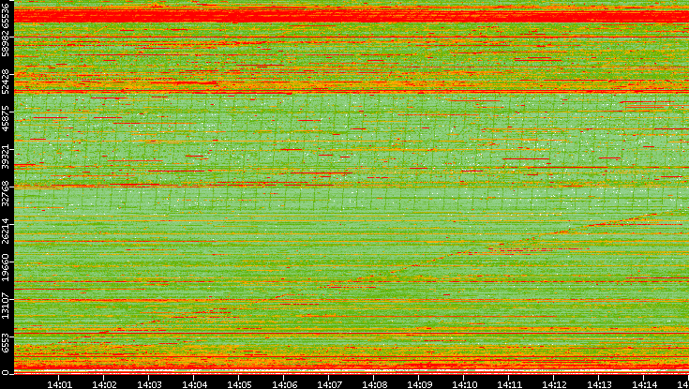689x389 pixels.
Task: Select the 45875 value on vertical axis
Action: point(6,117)
